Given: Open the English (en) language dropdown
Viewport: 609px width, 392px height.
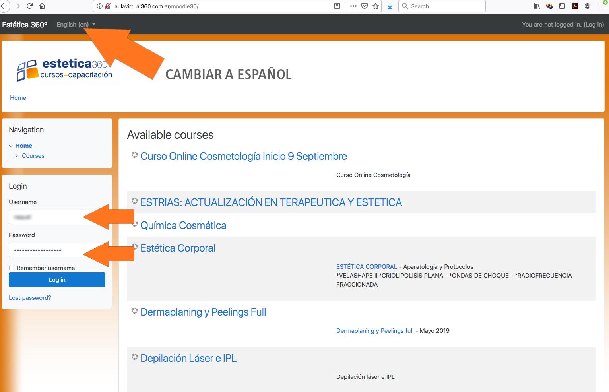Looking at the screenshot, I should (x=76, y=25).
